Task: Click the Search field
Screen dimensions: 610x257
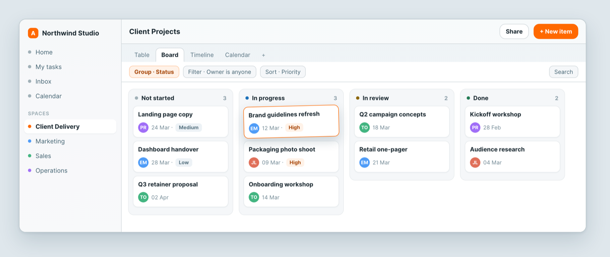Action: pyautogui.click(x=563, y=72)
